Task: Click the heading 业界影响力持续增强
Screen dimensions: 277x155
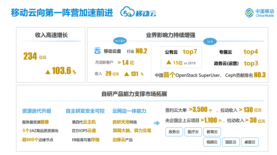Action: coord(171,35)
